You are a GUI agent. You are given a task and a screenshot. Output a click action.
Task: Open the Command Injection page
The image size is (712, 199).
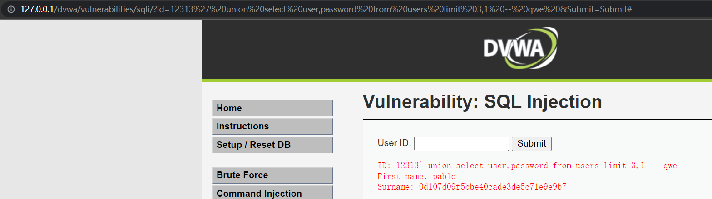click(x=272, y=193)
